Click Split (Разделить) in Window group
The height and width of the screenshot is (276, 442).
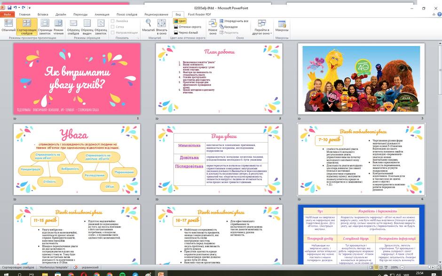point(229,33)
